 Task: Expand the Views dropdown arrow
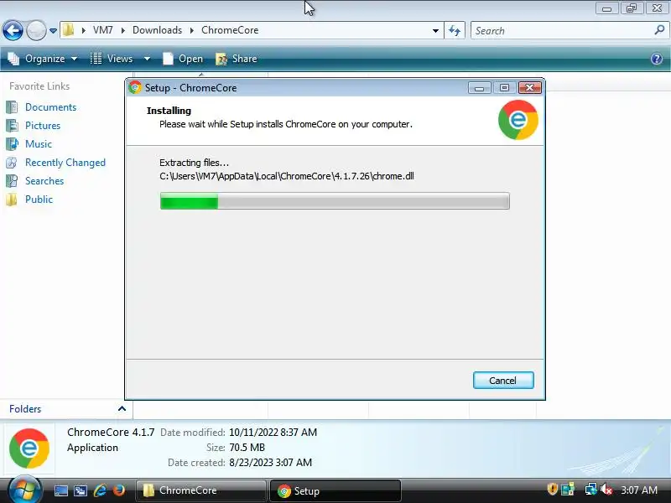[147, 59]
